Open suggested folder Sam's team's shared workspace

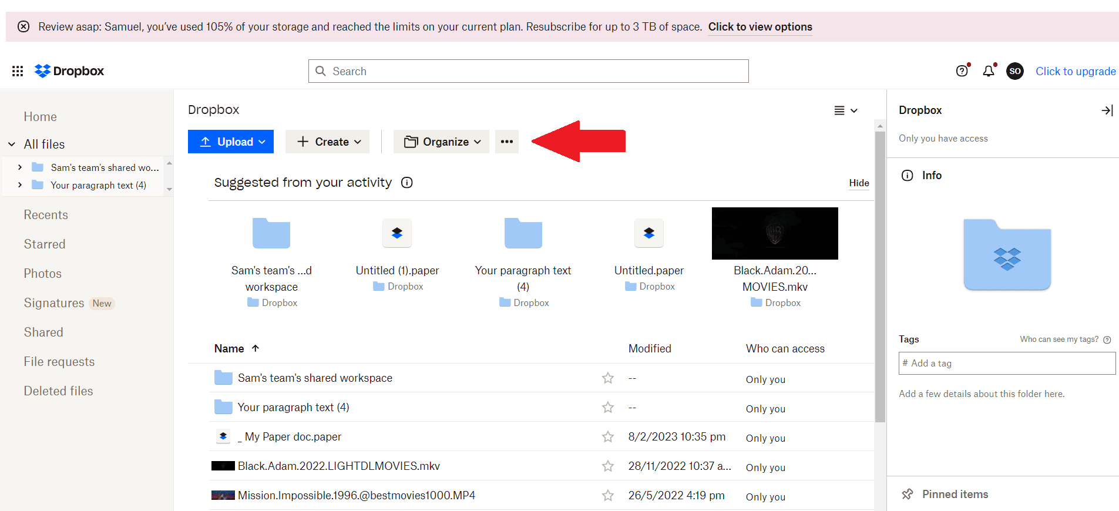[x=271, y=233]
